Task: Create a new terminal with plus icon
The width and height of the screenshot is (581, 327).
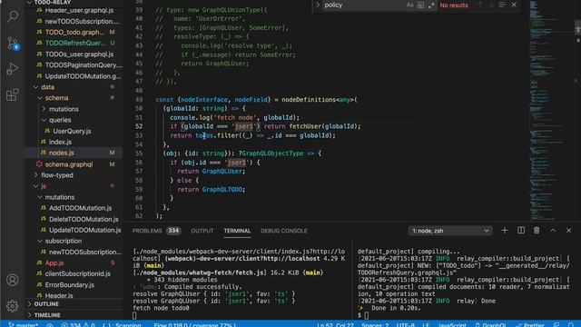Action: coord(505,231)
